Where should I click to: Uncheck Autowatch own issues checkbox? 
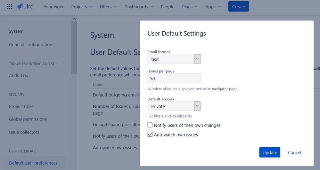[150, 135]
